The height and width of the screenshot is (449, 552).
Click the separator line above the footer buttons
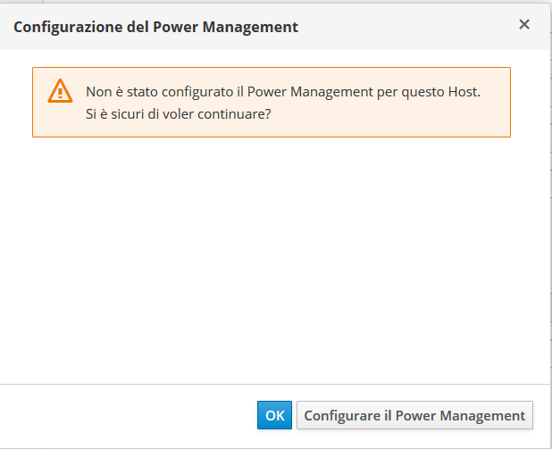[x=268, y=384]
